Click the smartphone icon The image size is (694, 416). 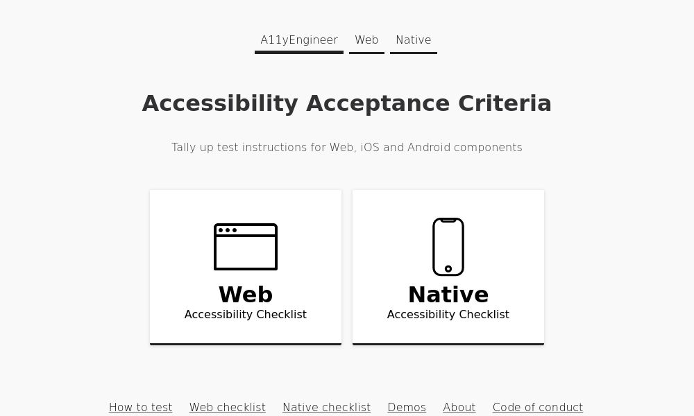(x=448, y=246)
